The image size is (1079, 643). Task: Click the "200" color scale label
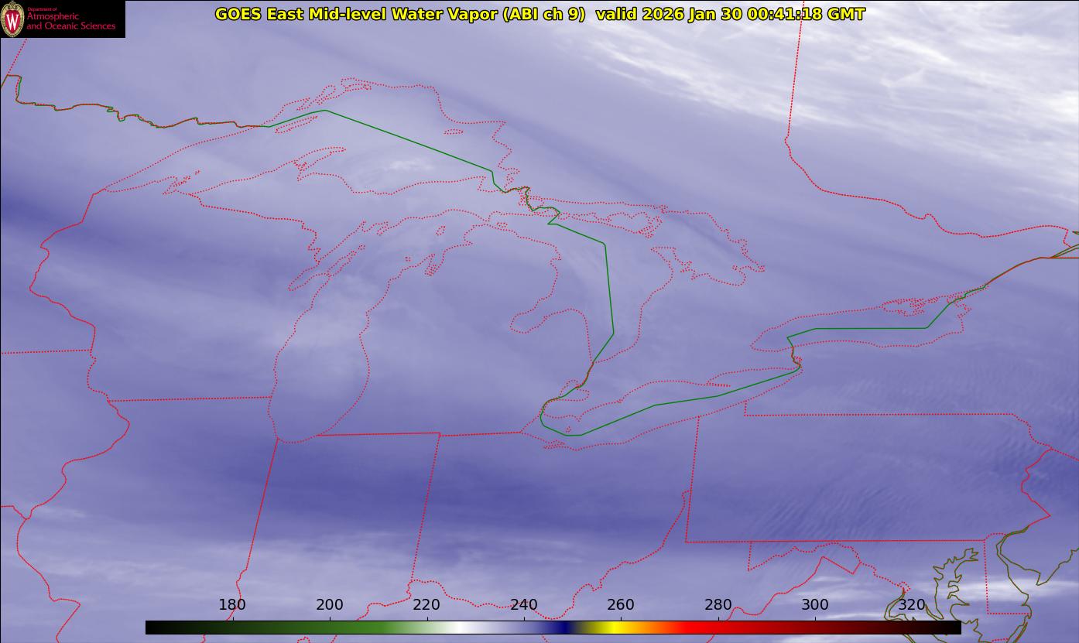[330, 604]
